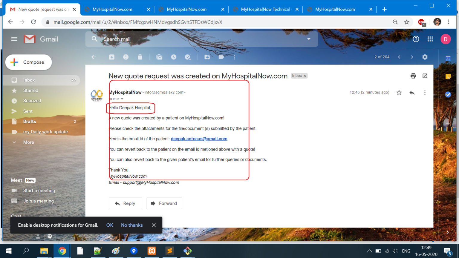
Task: Bookmark this page with the star icon
Action: pos(407,22)
